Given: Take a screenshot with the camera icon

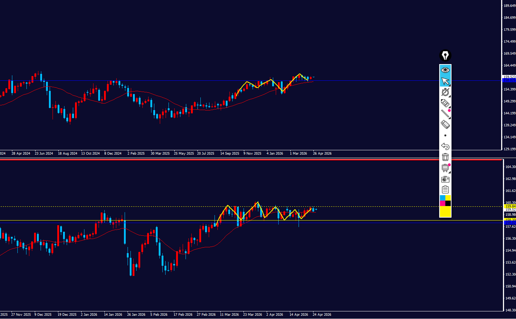Looking at the screenshot, I should [x=445, y=179].
